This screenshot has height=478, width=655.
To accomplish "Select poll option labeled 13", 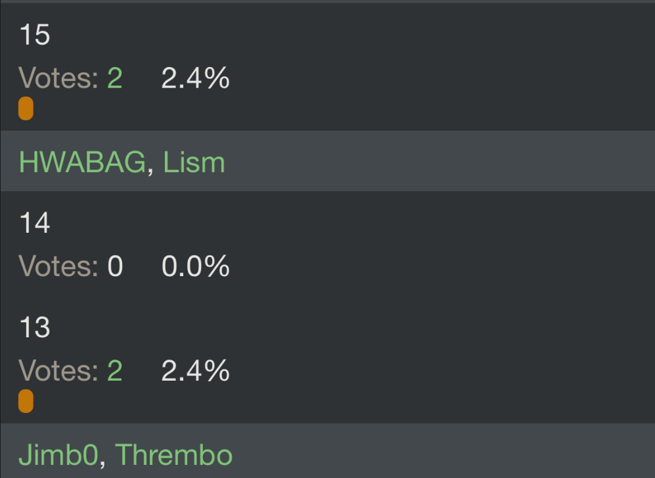I will click(35, 327).
